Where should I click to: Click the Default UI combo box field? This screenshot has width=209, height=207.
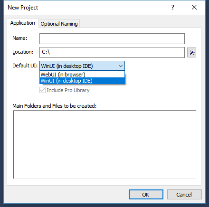click(82, 66)
